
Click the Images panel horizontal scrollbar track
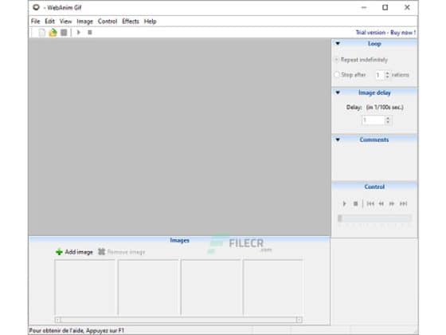click(x=178, y=320)
